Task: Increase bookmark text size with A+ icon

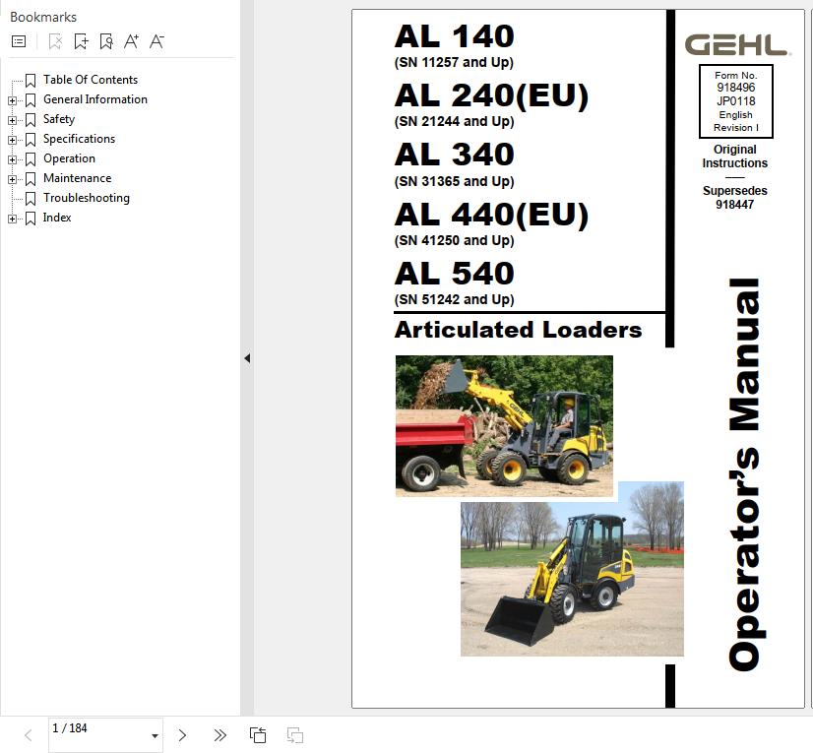Action: click(131, 41)
